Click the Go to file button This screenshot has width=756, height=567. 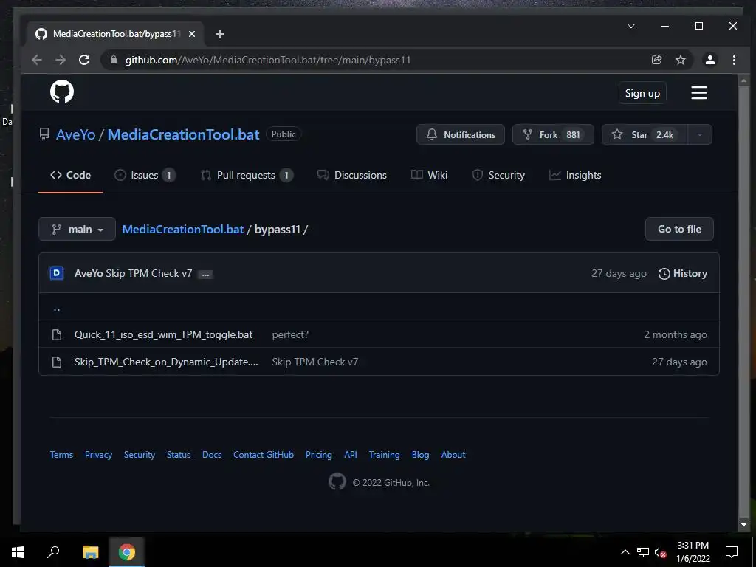point(679,229)
